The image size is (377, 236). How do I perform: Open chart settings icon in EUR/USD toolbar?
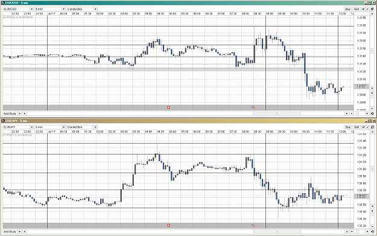[372, 9]
